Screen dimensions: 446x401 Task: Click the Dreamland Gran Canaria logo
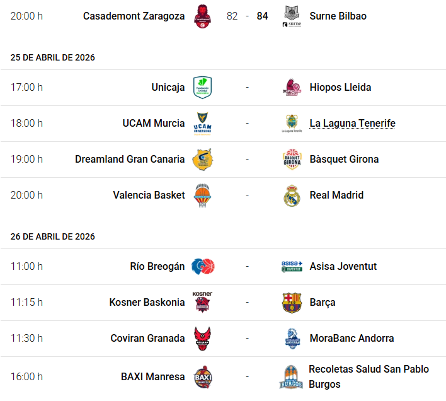tap(203, 160)
